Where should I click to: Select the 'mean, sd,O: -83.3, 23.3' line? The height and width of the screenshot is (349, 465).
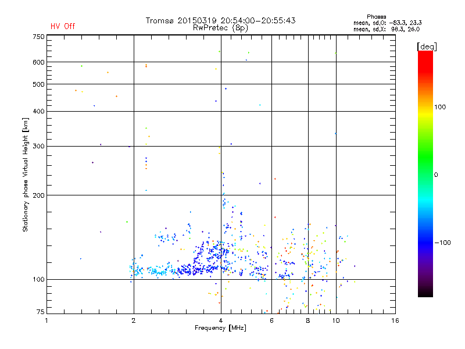(x=387, y=23)
